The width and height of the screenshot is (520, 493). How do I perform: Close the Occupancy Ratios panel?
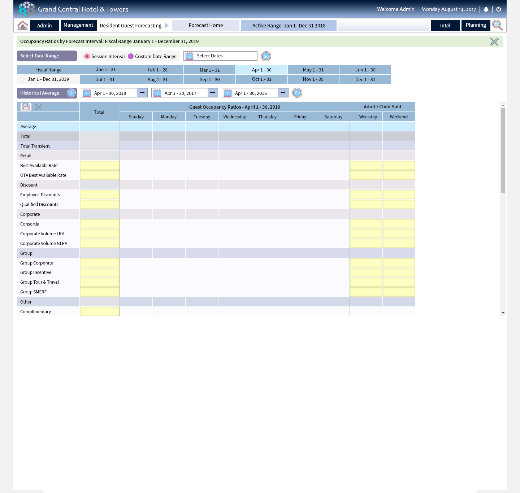494,42
